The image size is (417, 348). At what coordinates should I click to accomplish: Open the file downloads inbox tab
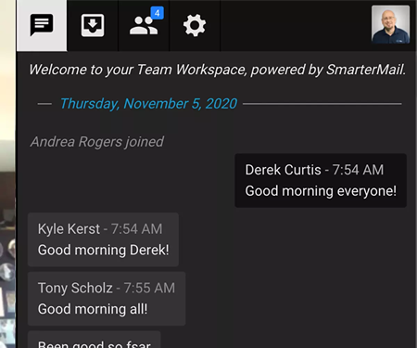[x=93, y=25]
